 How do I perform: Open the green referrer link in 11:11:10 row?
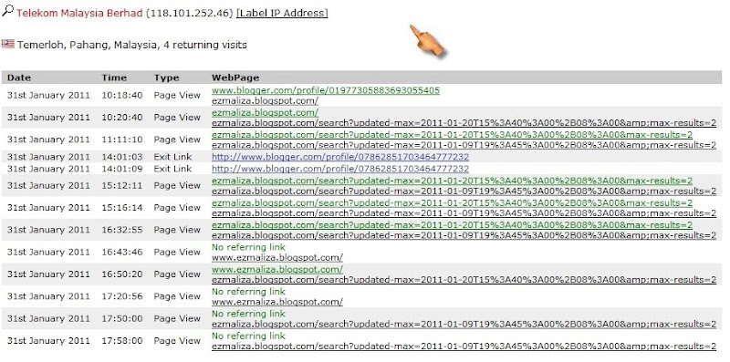452,135
